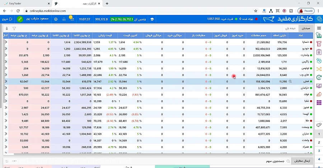Open a new browser tab
The height and width of the screenshot is (168, 323).
107,4
